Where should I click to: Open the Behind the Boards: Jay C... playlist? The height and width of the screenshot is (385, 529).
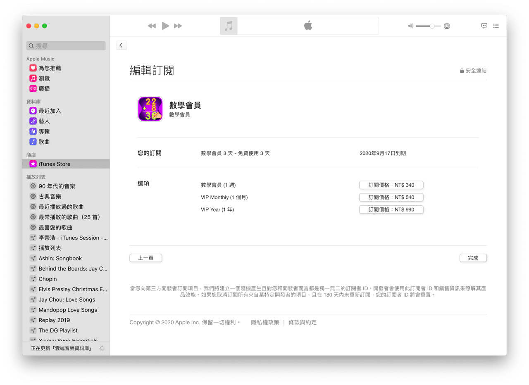pyautogui.click(x=66, y=269)
